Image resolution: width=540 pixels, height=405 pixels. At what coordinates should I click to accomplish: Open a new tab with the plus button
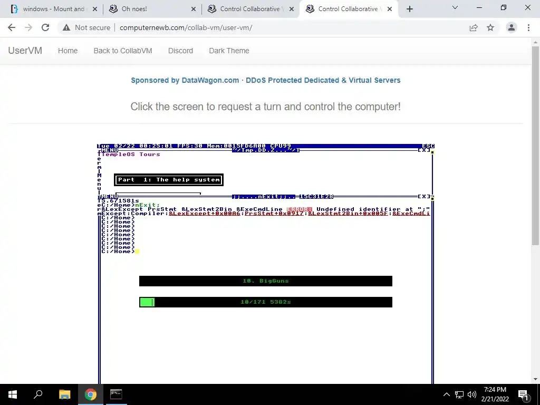coord(409,9)
